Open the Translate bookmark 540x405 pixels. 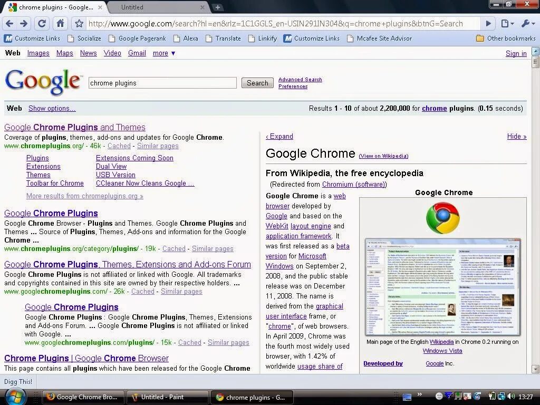coord(224,38)
